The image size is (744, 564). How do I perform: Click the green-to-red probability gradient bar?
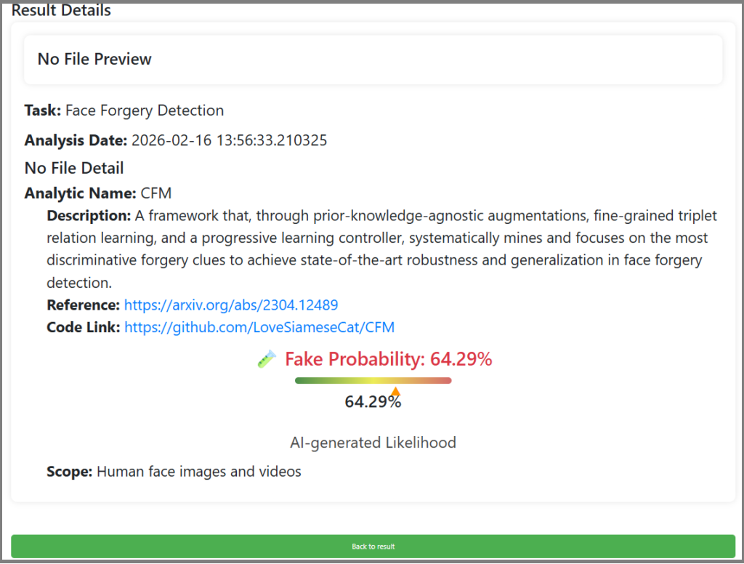coord(373,380)
